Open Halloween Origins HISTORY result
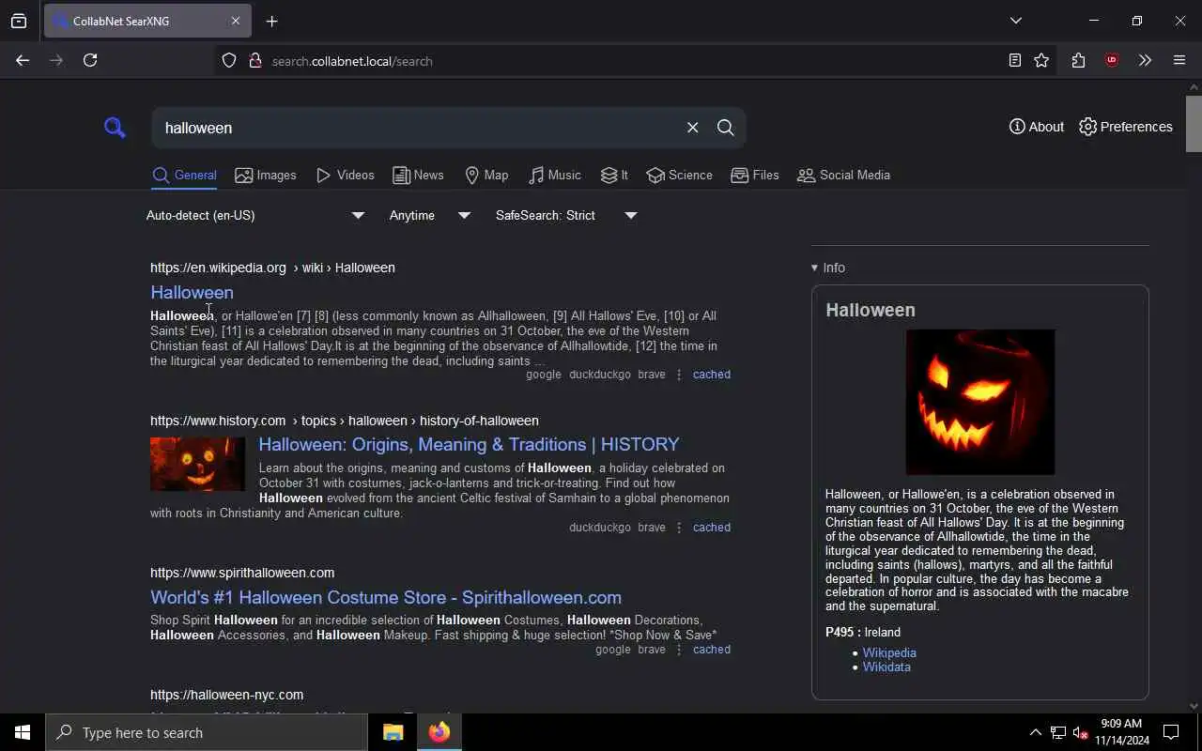This screenshot has height=751, width=1202. tap(469, 444)
